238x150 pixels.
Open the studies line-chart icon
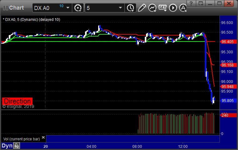152,8
